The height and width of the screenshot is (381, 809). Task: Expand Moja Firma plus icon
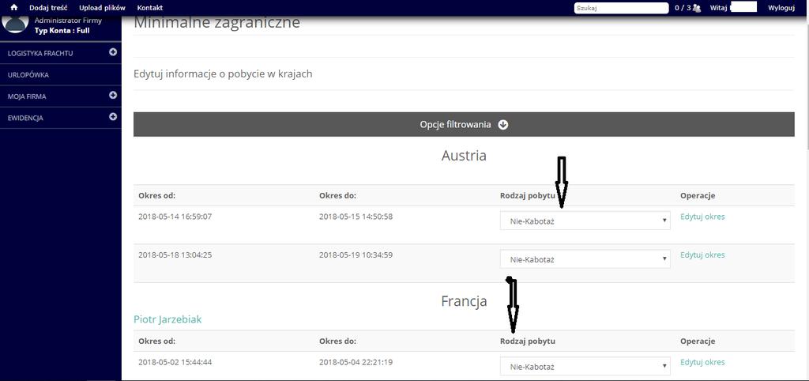(113, 96)
